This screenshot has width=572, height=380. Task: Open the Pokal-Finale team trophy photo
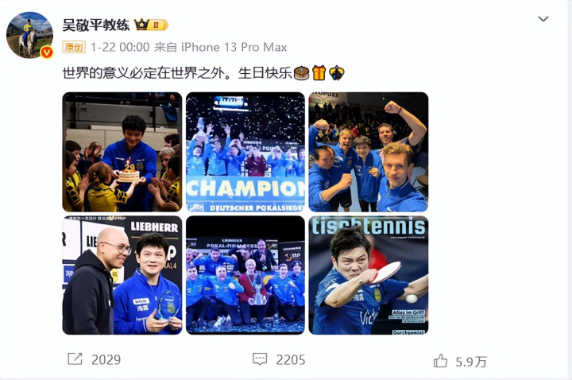tap(245, 275)
